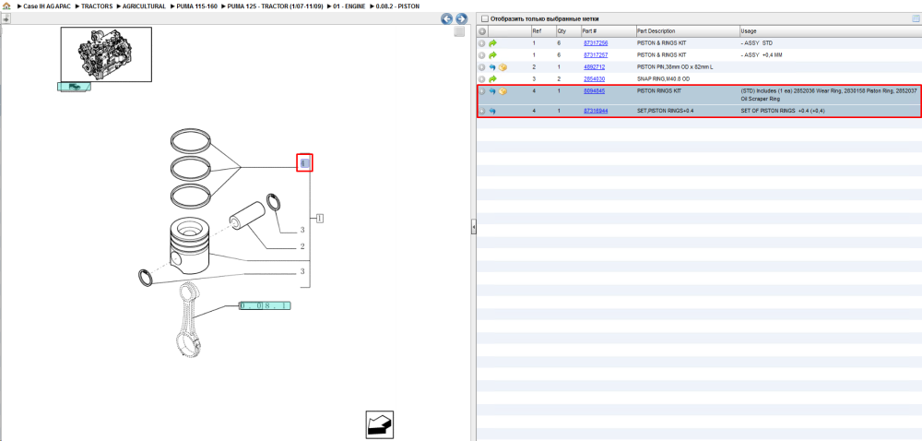Click the blue arrow icon for part 87316944
The height and width of the screenshot is (441, 922).
pos(492,111)
